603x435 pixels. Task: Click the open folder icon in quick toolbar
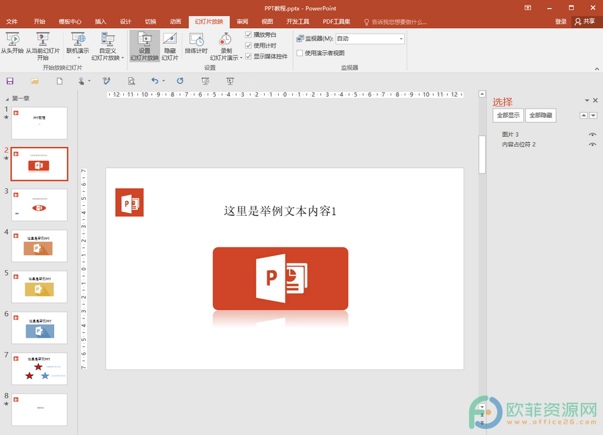pos(35,81)
